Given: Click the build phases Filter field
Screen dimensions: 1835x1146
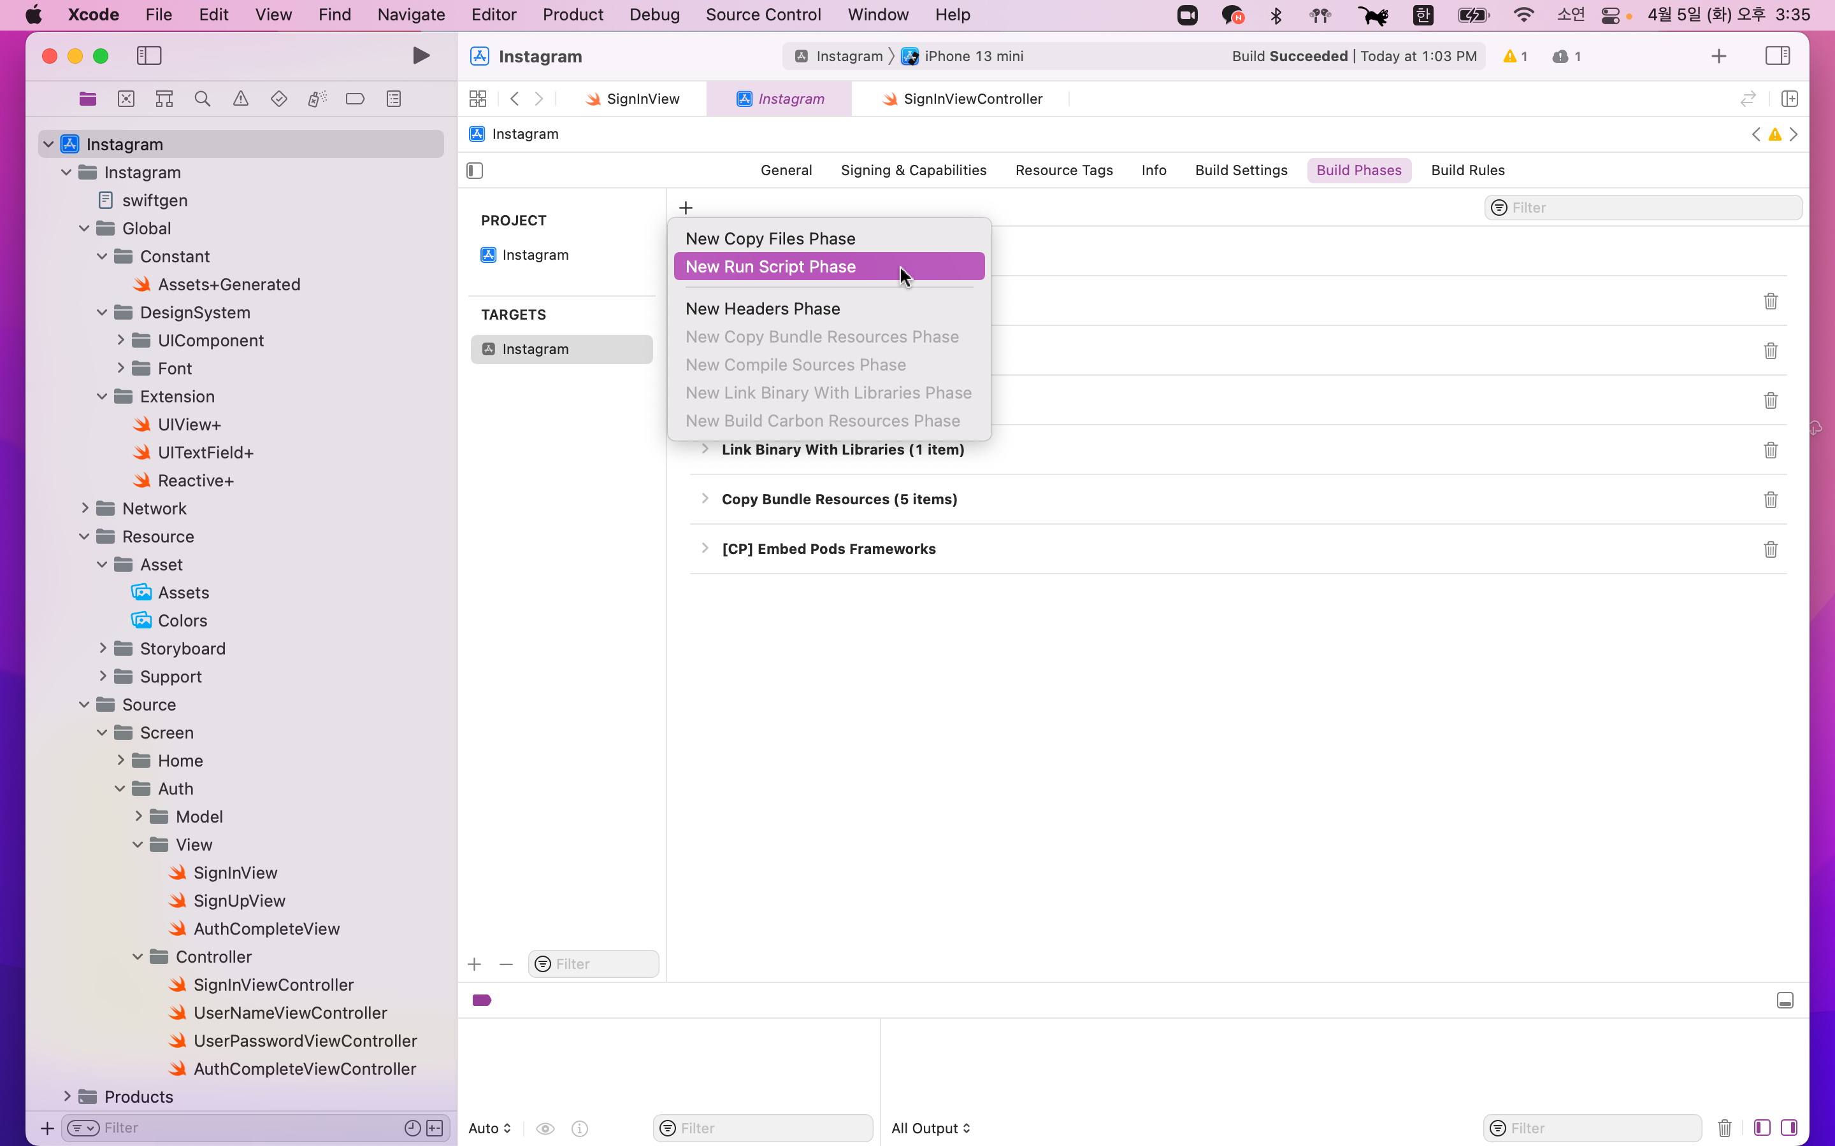Looking at the screenshot, I should click(x=1645, y=208).
